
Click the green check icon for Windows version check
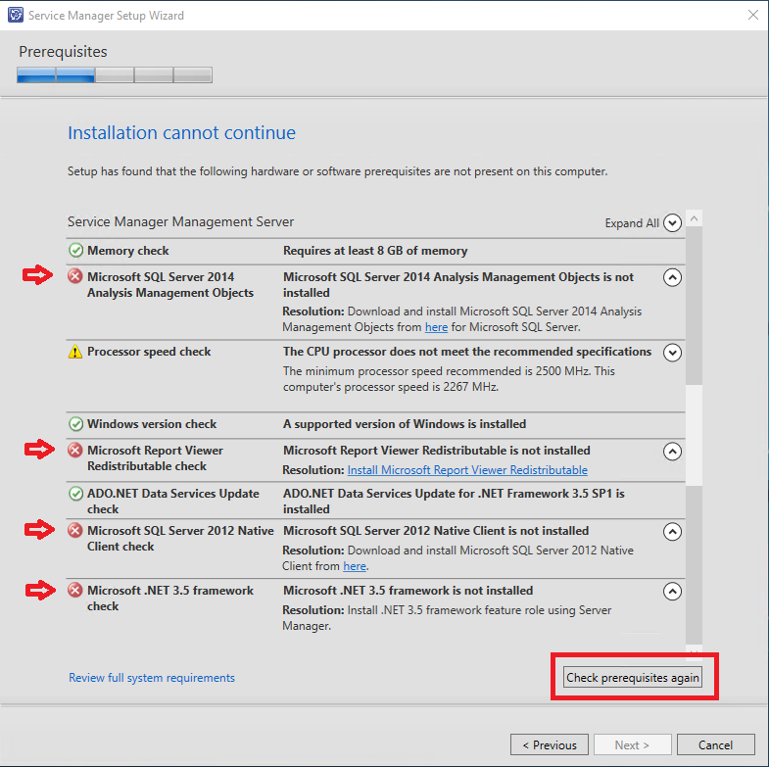(75, 424)
